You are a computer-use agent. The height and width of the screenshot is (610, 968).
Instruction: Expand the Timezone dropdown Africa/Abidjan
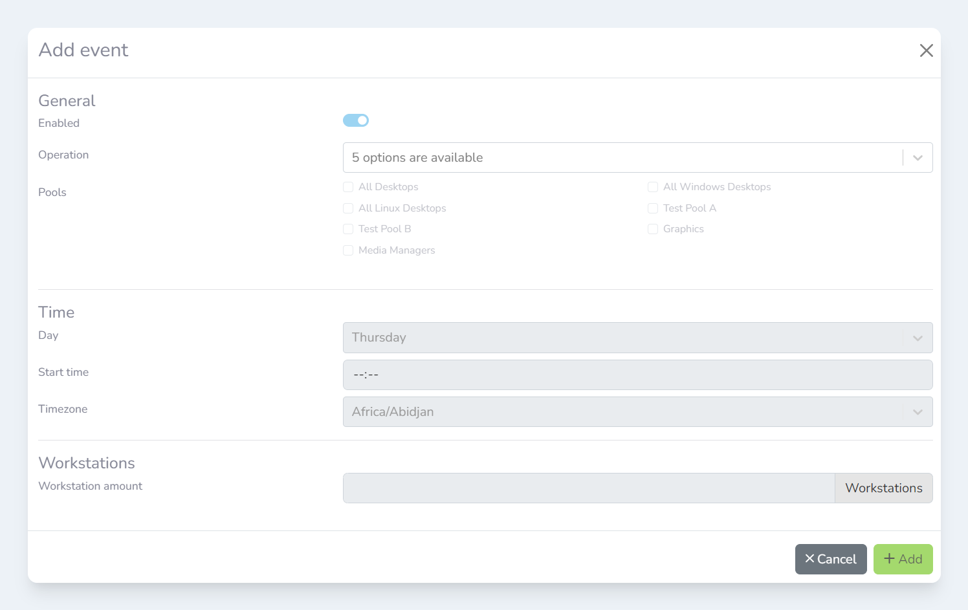[x=621, y=412]
